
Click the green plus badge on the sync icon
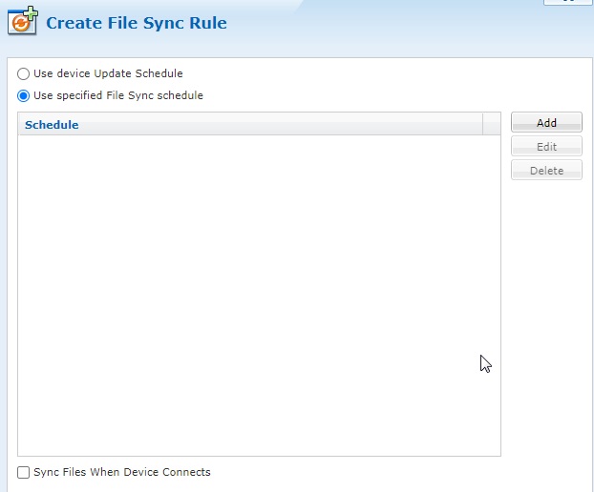[x=32, y=12]
